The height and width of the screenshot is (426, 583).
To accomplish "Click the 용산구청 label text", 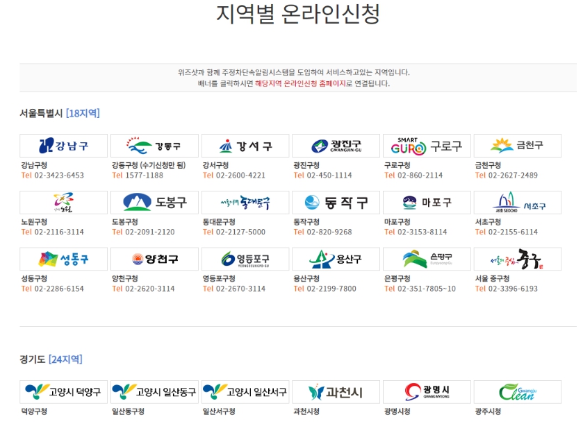I will pyautogui.click(x=306, y=278).
